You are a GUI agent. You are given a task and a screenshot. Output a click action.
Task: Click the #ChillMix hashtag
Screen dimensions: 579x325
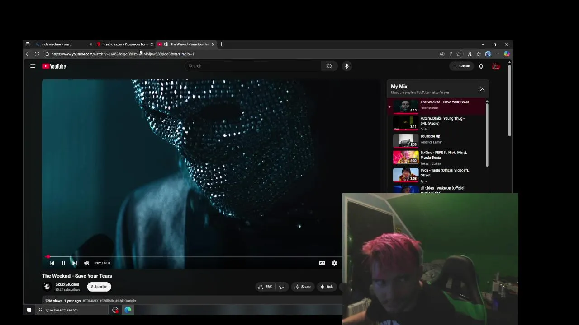tap(107, 301)
